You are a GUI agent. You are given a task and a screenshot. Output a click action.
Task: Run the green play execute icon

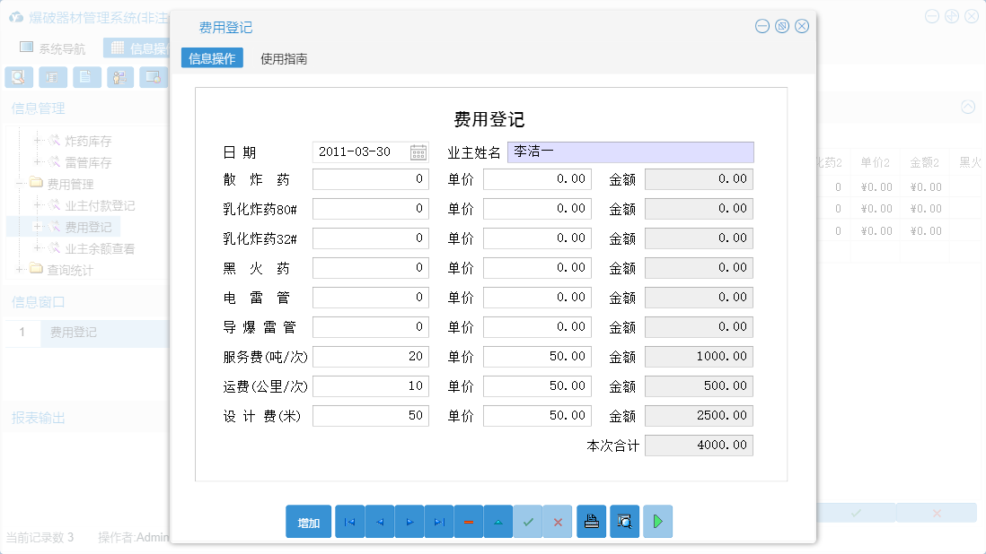(657, 521)
